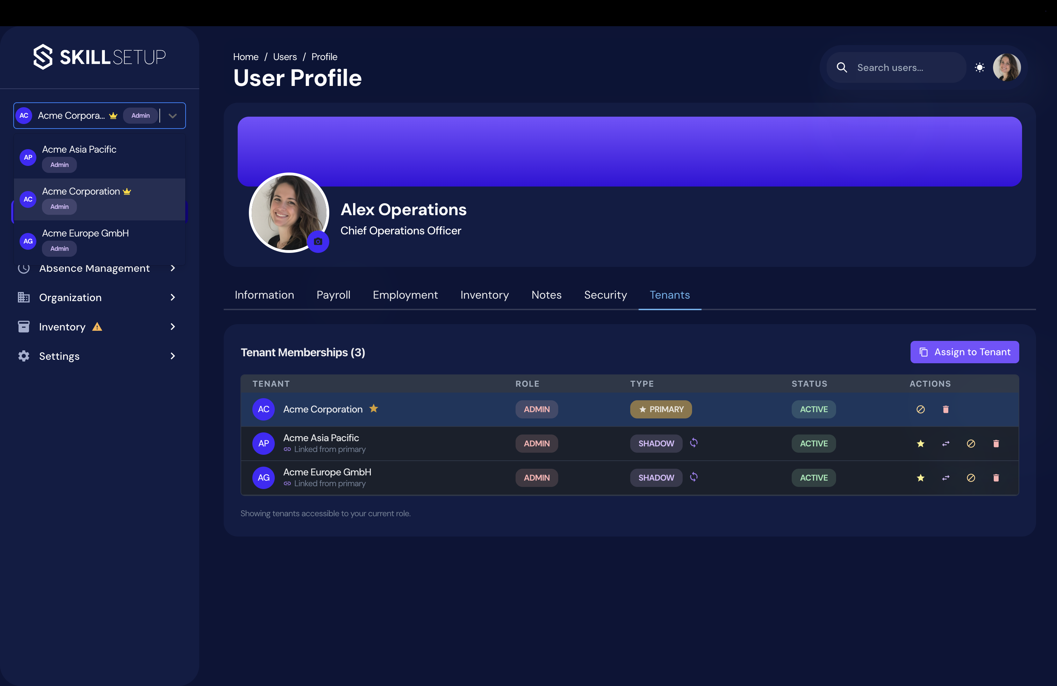Disable the Acme Asia Pacific membership via block icon
The height and width of the screenshot is (686, 1057).
pyautogui.click(x=971, y=443)
